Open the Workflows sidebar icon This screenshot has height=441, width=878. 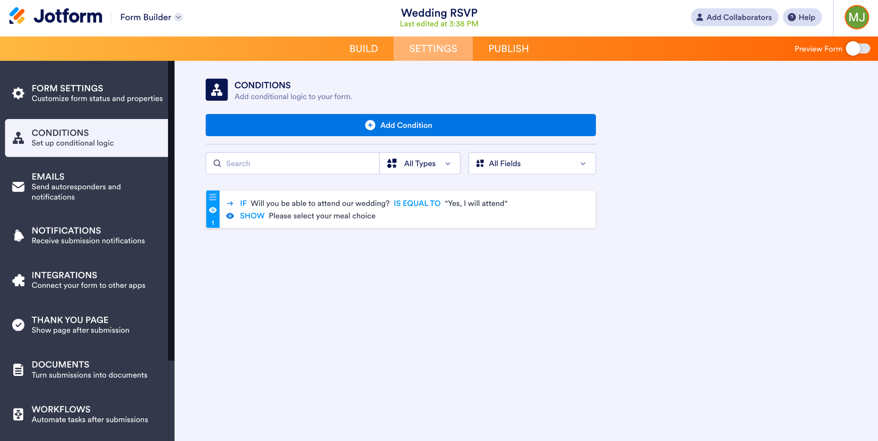(x=18, y=414)
